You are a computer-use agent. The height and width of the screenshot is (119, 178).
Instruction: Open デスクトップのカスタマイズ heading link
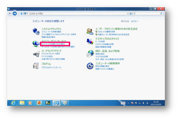click(107, 39)
